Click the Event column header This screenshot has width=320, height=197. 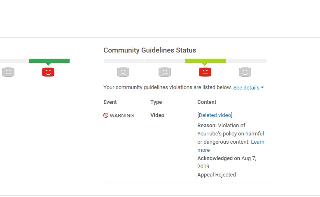(x=110, y=102)
